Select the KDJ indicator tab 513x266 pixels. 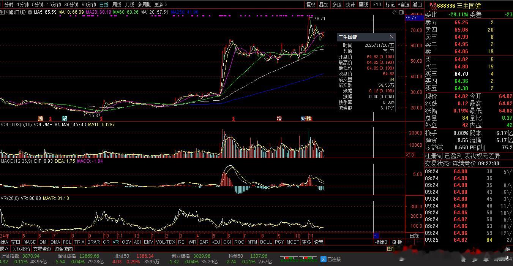coord(216,242)
